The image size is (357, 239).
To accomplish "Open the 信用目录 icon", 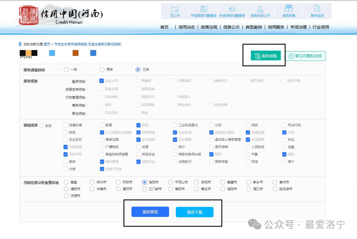I will pyautogui.click(x=289, y=9).
